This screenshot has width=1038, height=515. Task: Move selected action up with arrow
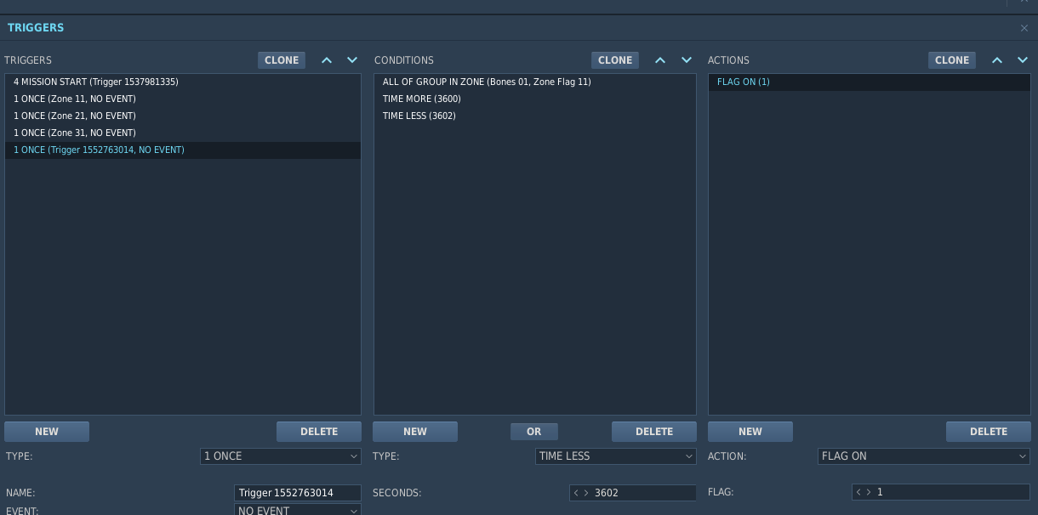tap(997, 60)
